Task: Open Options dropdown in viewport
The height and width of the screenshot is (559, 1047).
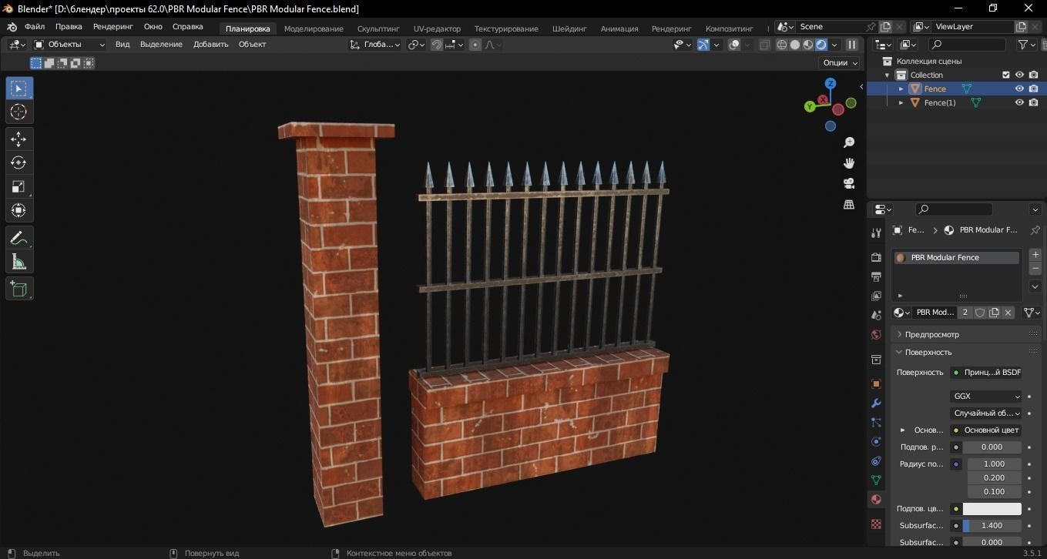Action: [x=841, y=63]
